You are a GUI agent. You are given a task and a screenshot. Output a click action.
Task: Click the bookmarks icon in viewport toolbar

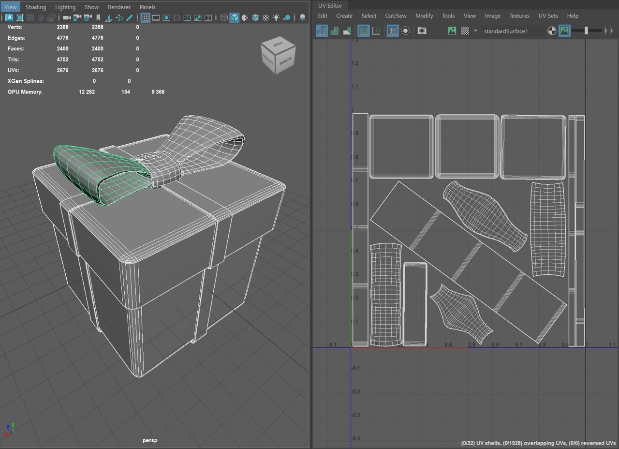pyautogui.click(x=98, y=18)
